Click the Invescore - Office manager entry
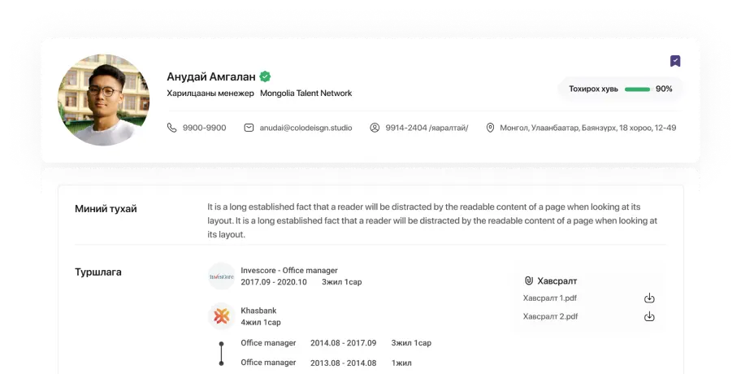This screenshot has height=374, width=741. (288, 270)
